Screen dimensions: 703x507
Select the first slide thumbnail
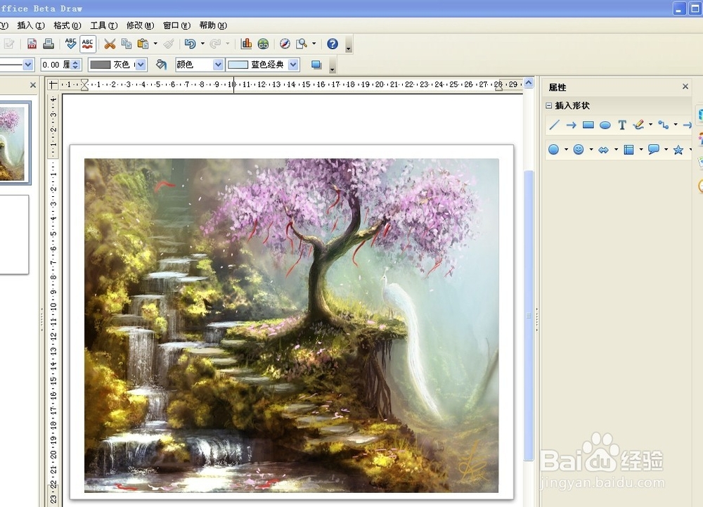coord(15,143)
